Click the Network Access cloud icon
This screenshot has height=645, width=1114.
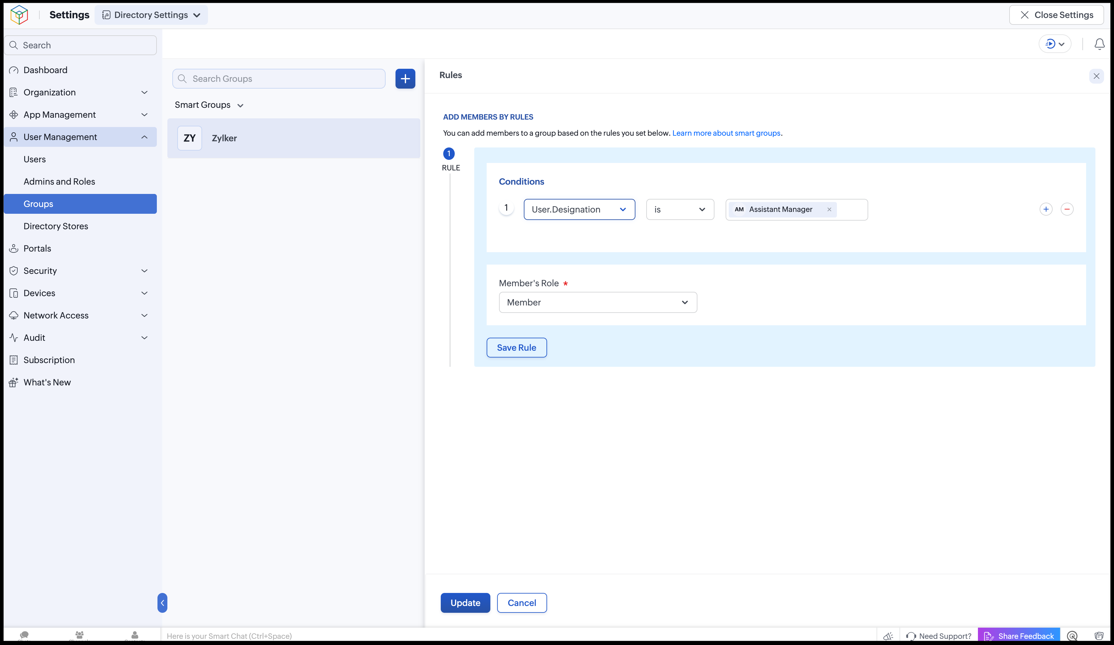point(14,315)
